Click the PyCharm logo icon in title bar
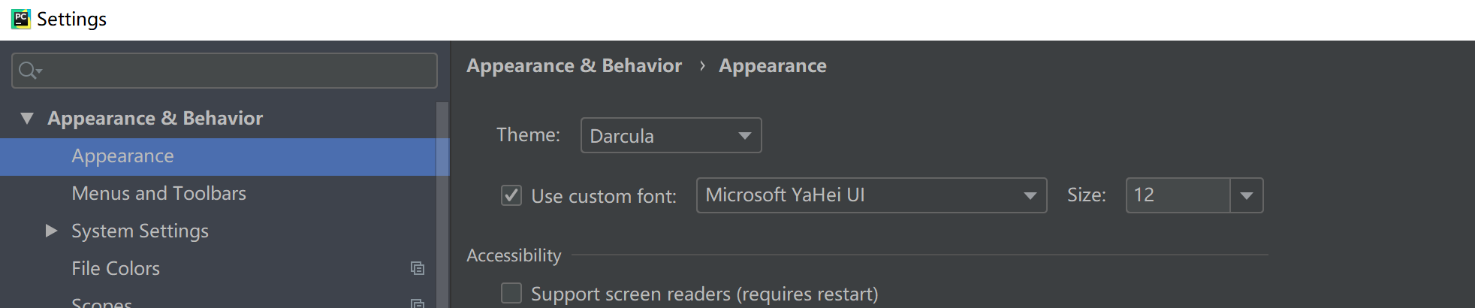Screen dimensions: 1475x308 click(21, 19)
